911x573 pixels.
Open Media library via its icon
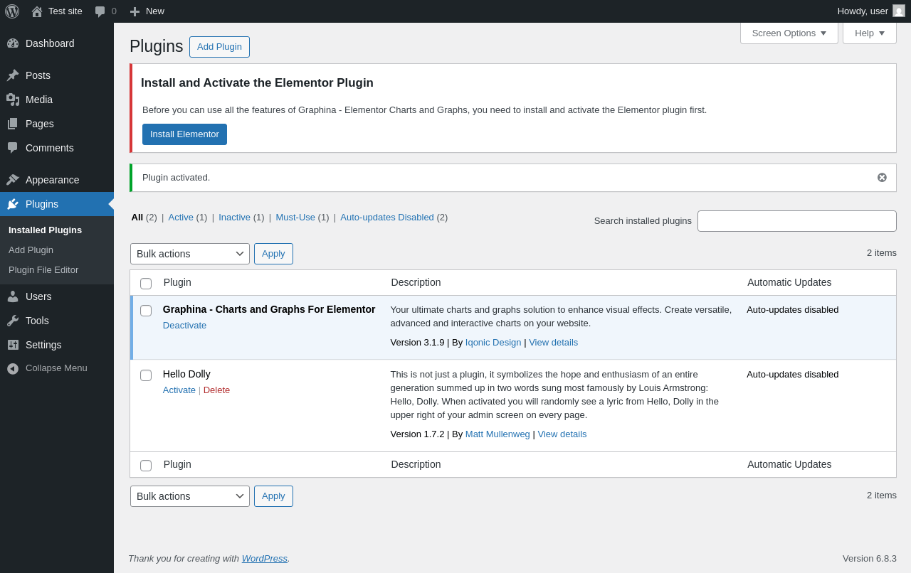click(13, 100)
